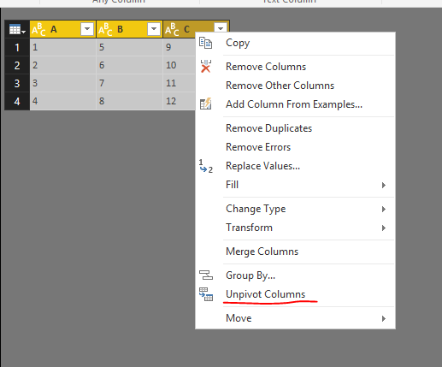Select Remove Errors
The height and width of the screenshot is (367, 442).
[x=295, y=147]
